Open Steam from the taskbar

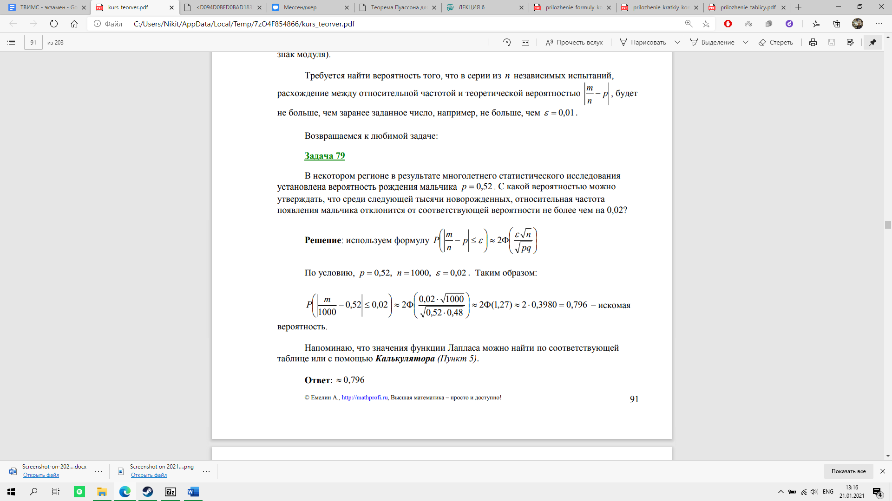coord(148,492)
